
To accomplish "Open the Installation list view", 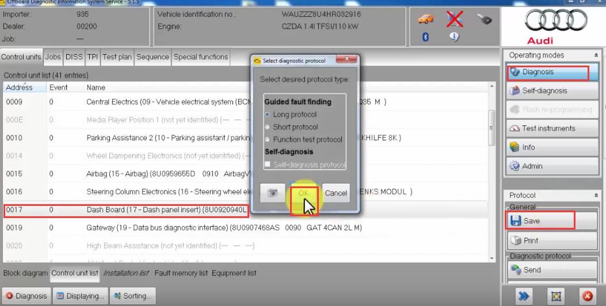I will tap(126, 273).
